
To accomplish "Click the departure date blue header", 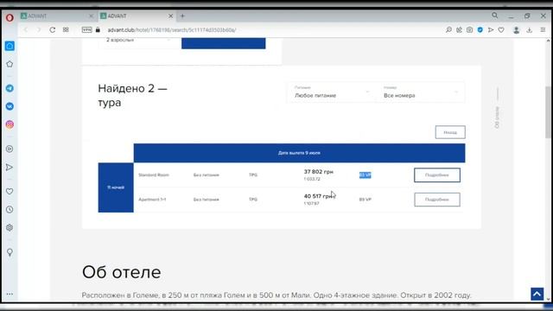I will 299,153.
